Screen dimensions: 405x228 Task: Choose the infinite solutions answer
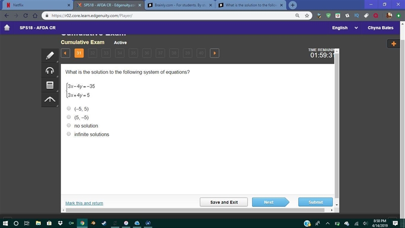[x=69, y=134]
